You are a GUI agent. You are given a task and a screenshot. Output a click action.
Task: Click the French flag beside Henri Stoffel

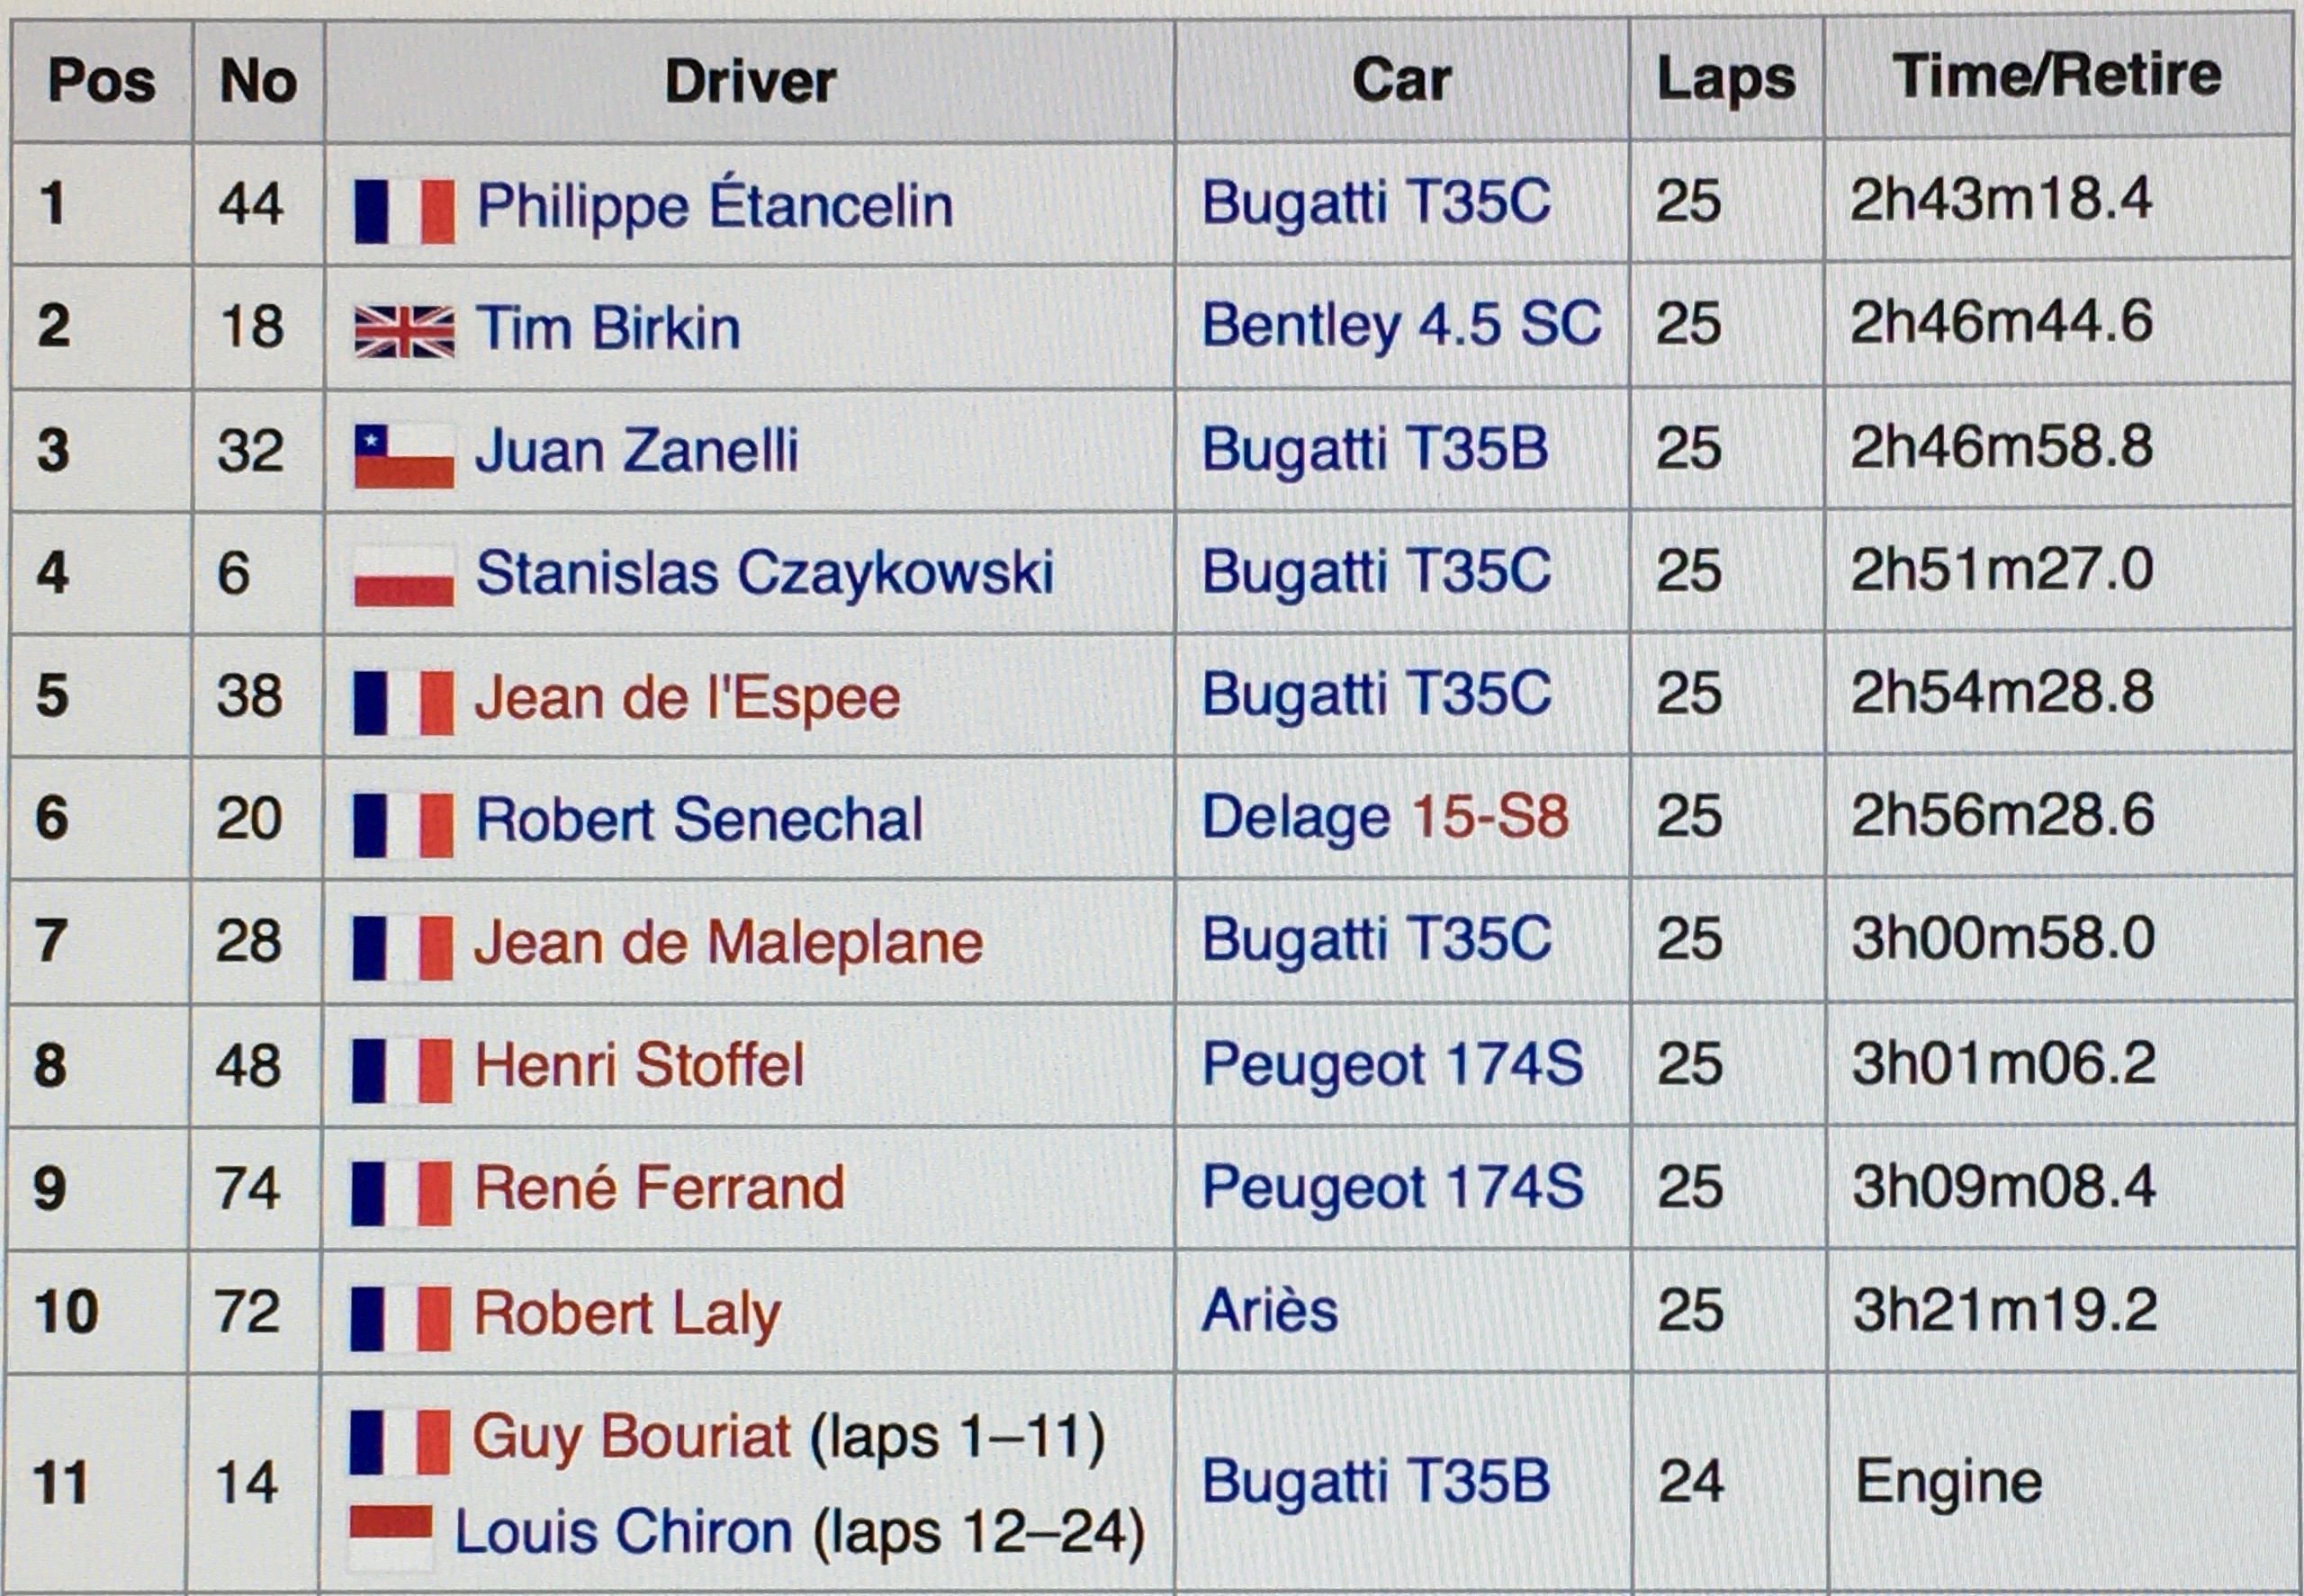(402, 1071)
